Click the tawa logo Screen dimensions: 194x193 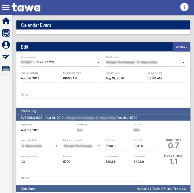click(26, 7)
